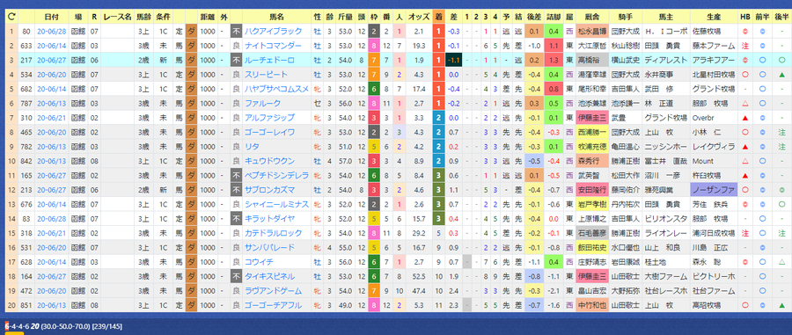The width and height of the screenshot is (792, 335).
Task: Click the ○ 後半 mark in ルーチェドーロ row
Action: (781, 60)
